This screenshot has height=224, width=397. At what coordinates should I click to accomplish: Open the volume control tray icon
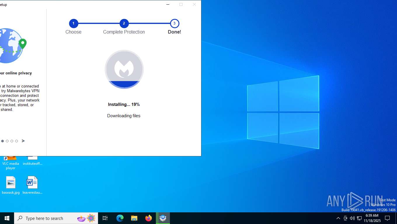point(352,218)
